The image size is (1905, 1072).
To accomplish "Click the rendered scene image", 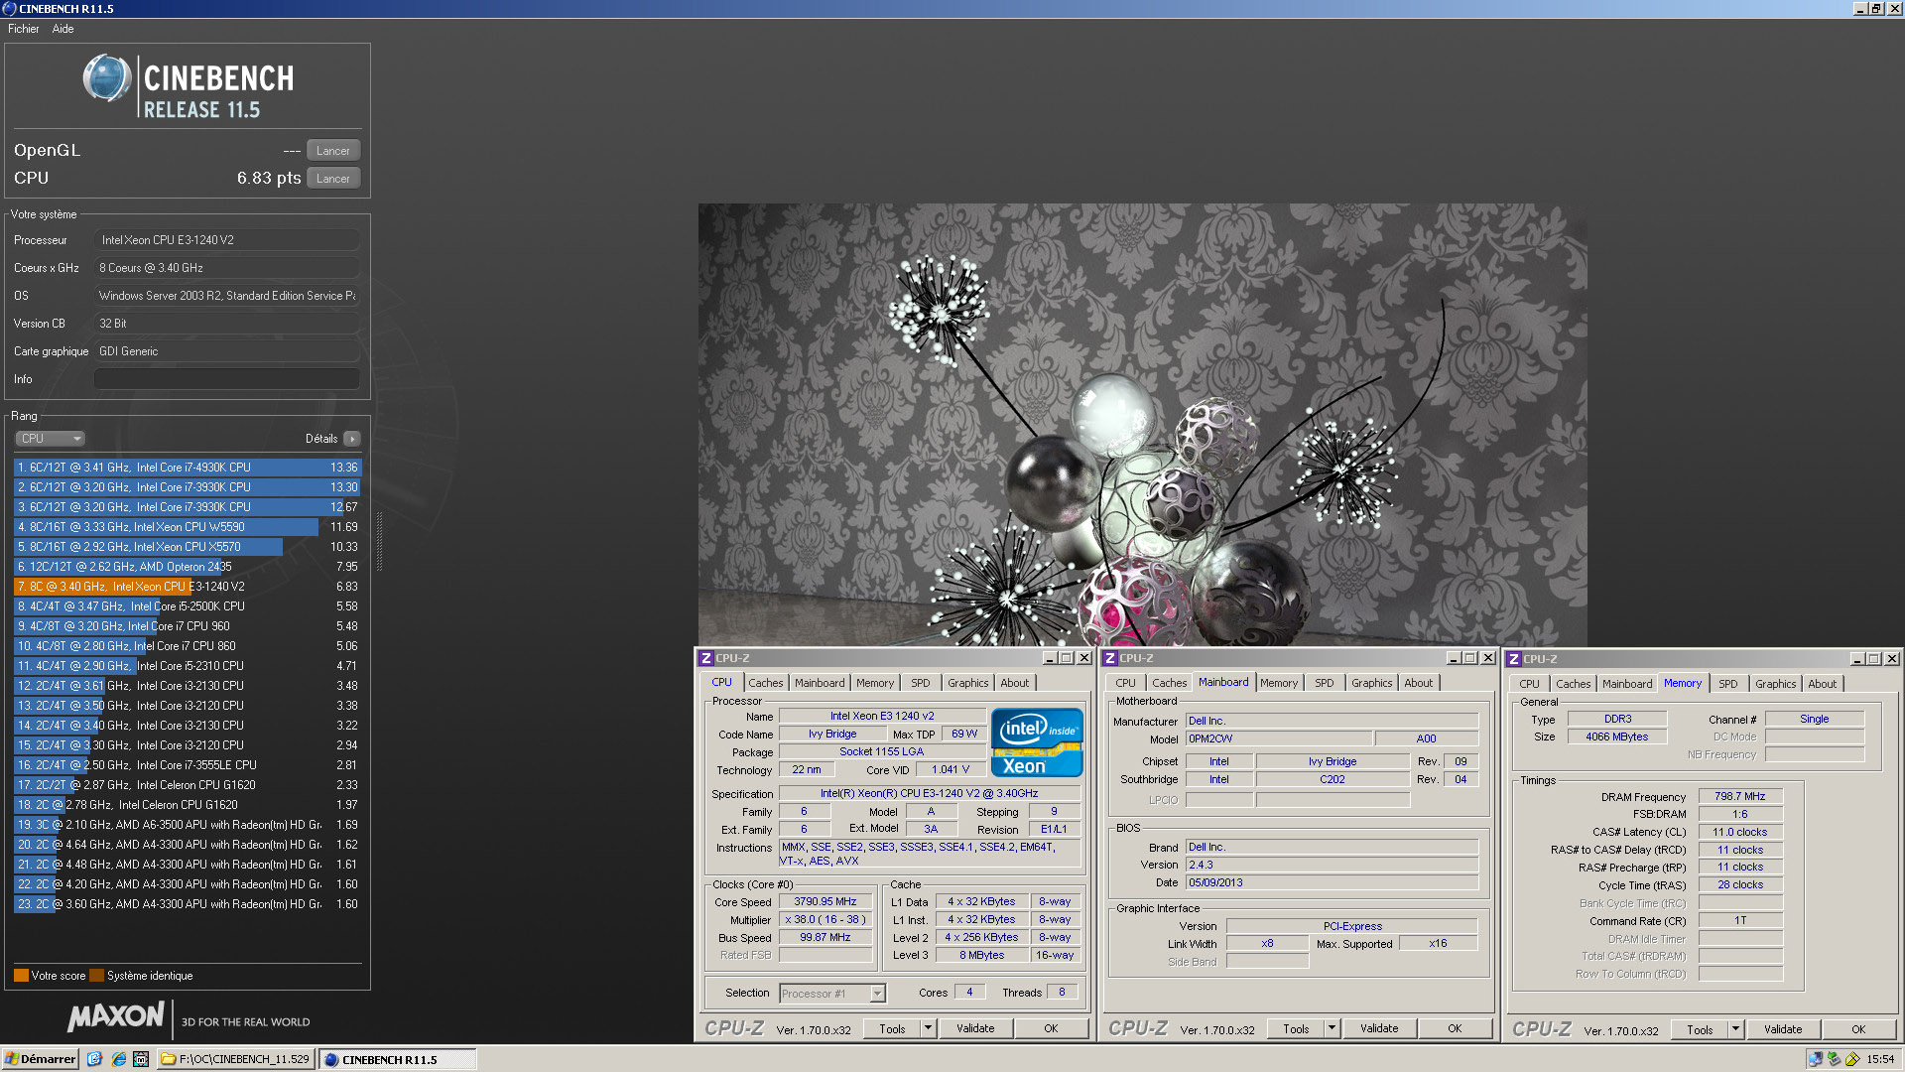I will (x=1142, y=425).
